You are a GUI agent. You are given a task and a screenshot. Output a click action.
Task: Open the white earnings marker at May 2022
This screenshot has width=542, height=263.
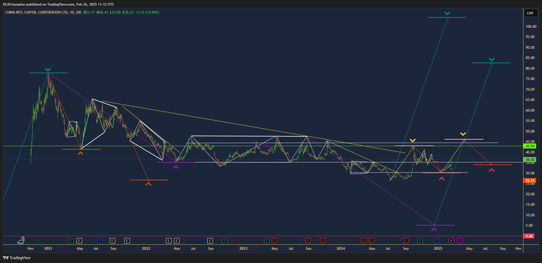coord(177,241)
